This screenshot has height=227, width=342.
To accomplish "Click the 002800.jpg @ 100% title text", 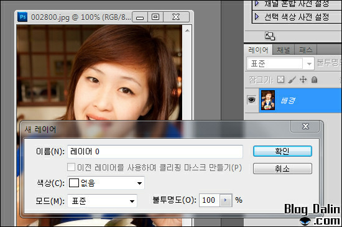I will coord(81,17).
